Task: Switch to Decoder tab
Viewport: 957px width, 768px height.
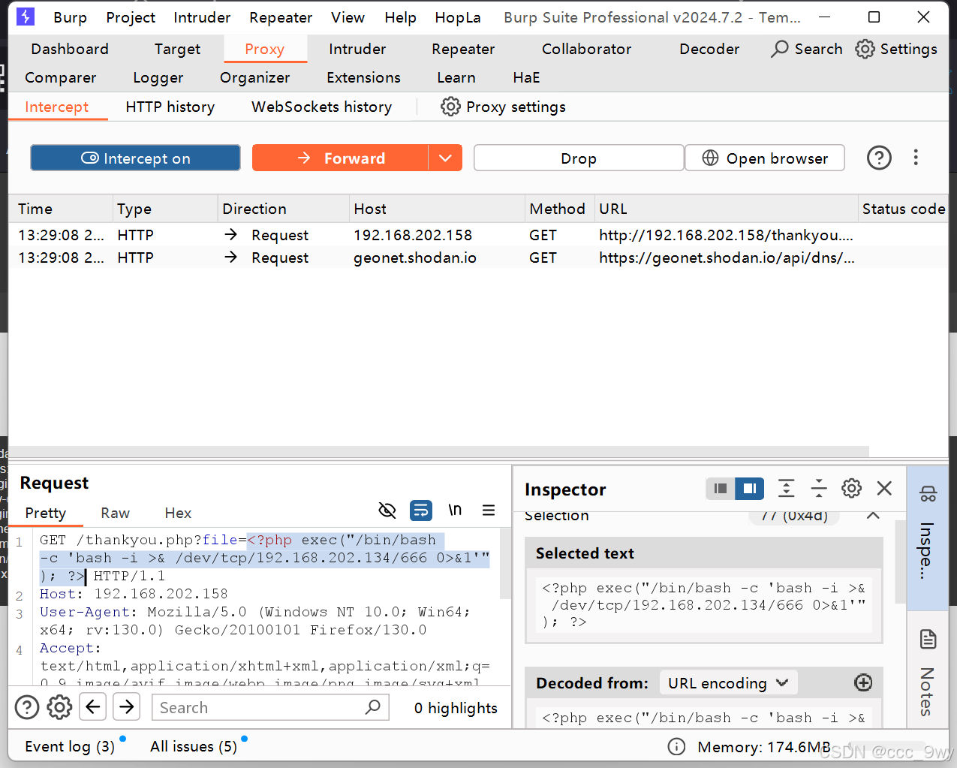Action: [x=709, y=49]
